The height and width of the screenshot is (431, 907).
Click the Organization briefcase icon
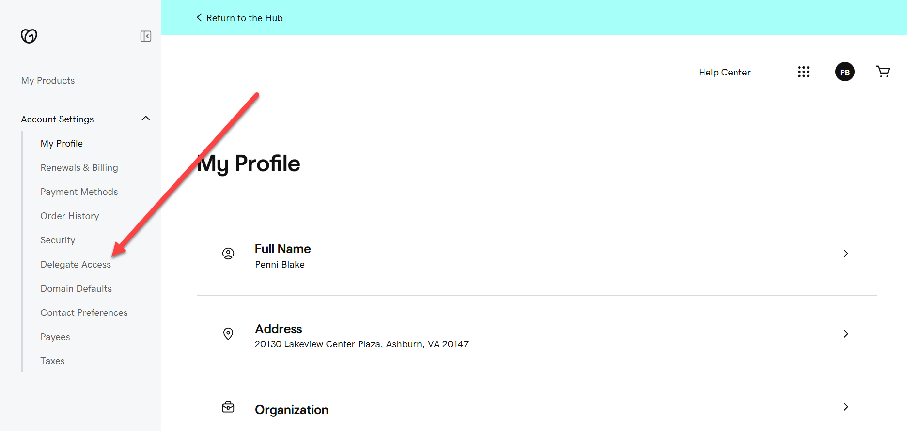(x=228, y=408)
